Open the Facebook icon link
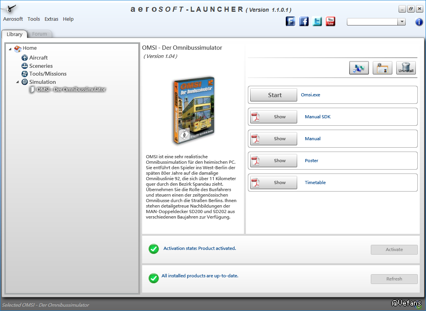The width and height of the screenshot is (426, 311). pos(304,21)
